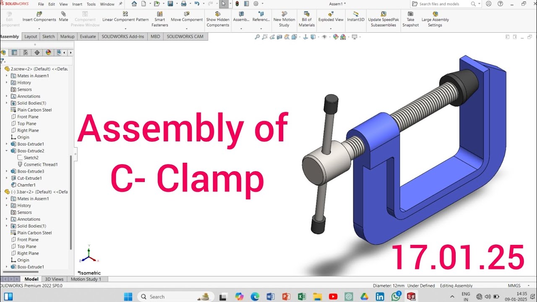Image resolution: width=537 pixels, height=302 pixels.
Task: Open DisplayManager color ball tab
Action: pos(48,52)
